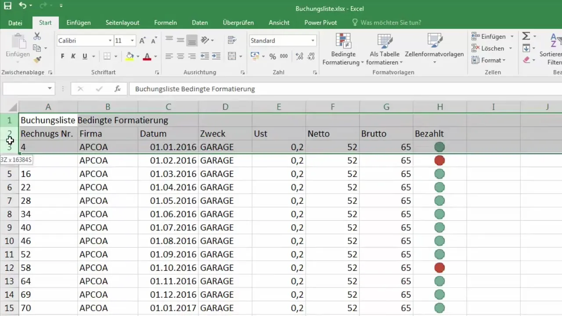Align cell content right
This screenshot has height=316, width=562.
point(192,56)
